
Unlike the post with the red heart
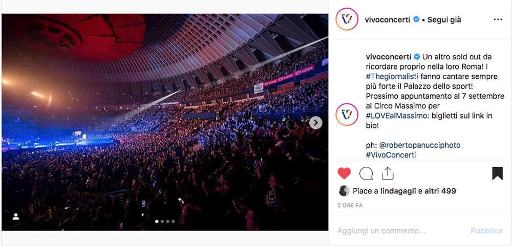tap(344, 173)
